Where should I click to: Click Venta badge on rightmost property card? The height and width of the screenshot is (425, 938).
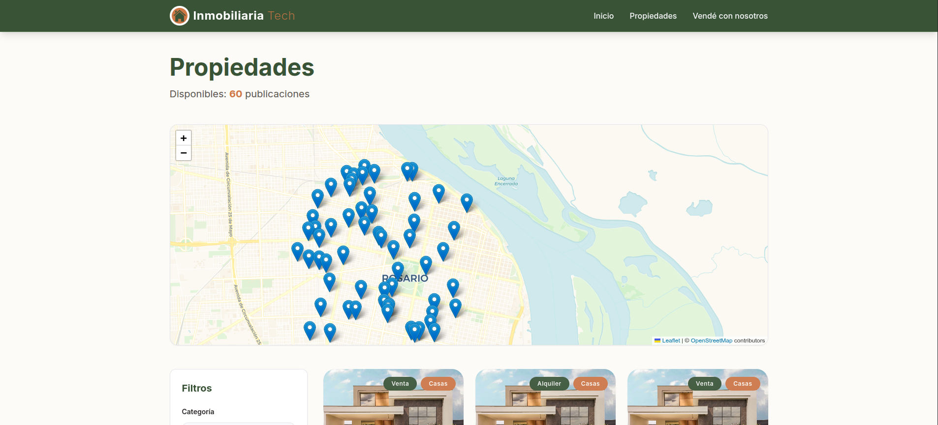[x=704, y=384]
